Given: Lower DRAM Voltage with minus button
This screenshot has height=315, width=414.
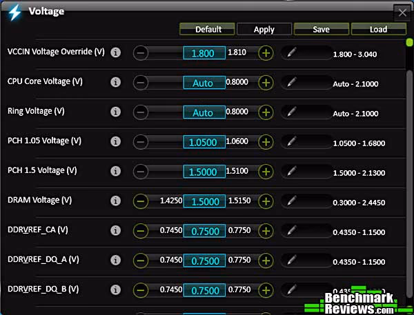Looking at the screenshot, I should 141,201.
